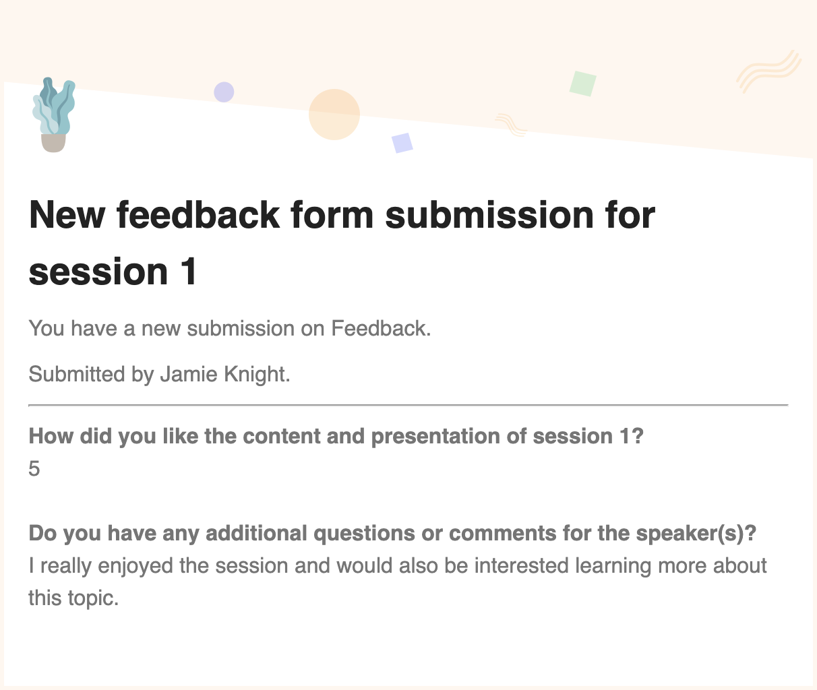Click the green square decoration
Image resolution: width=817 pixels, height=690 pixels.
pos(583,84)
